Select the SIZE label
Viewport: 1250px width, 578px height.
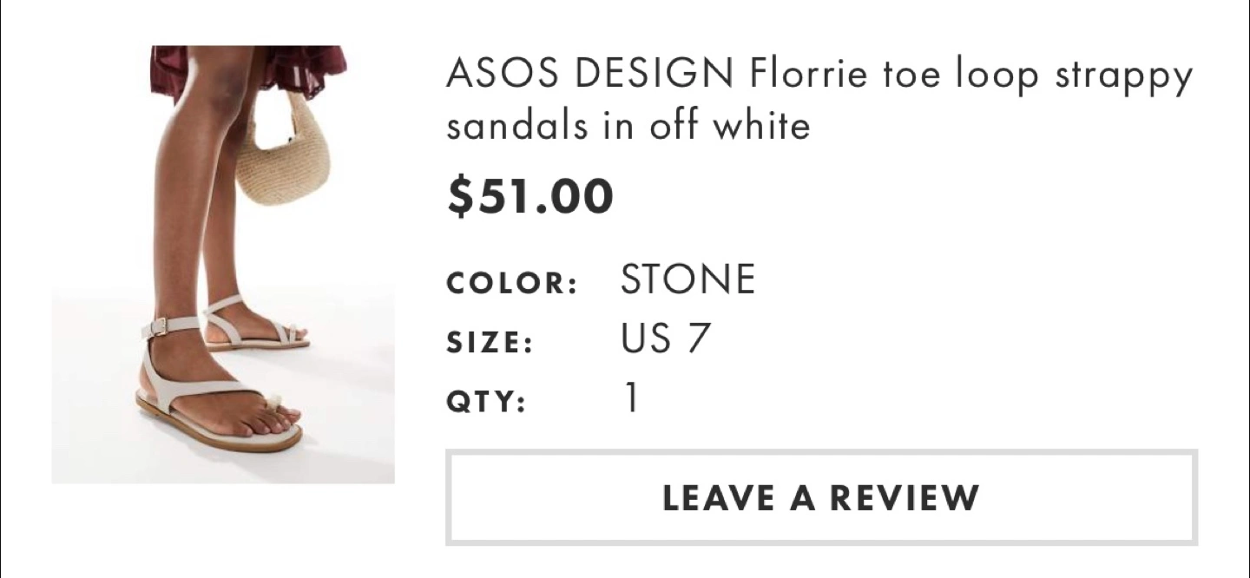point(490,343)
